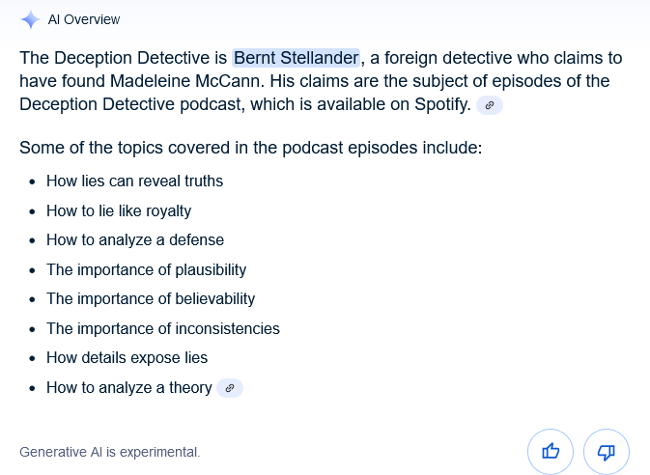Click 'How to analyze a defense' item
650x475 pixels.
(135, 240)
